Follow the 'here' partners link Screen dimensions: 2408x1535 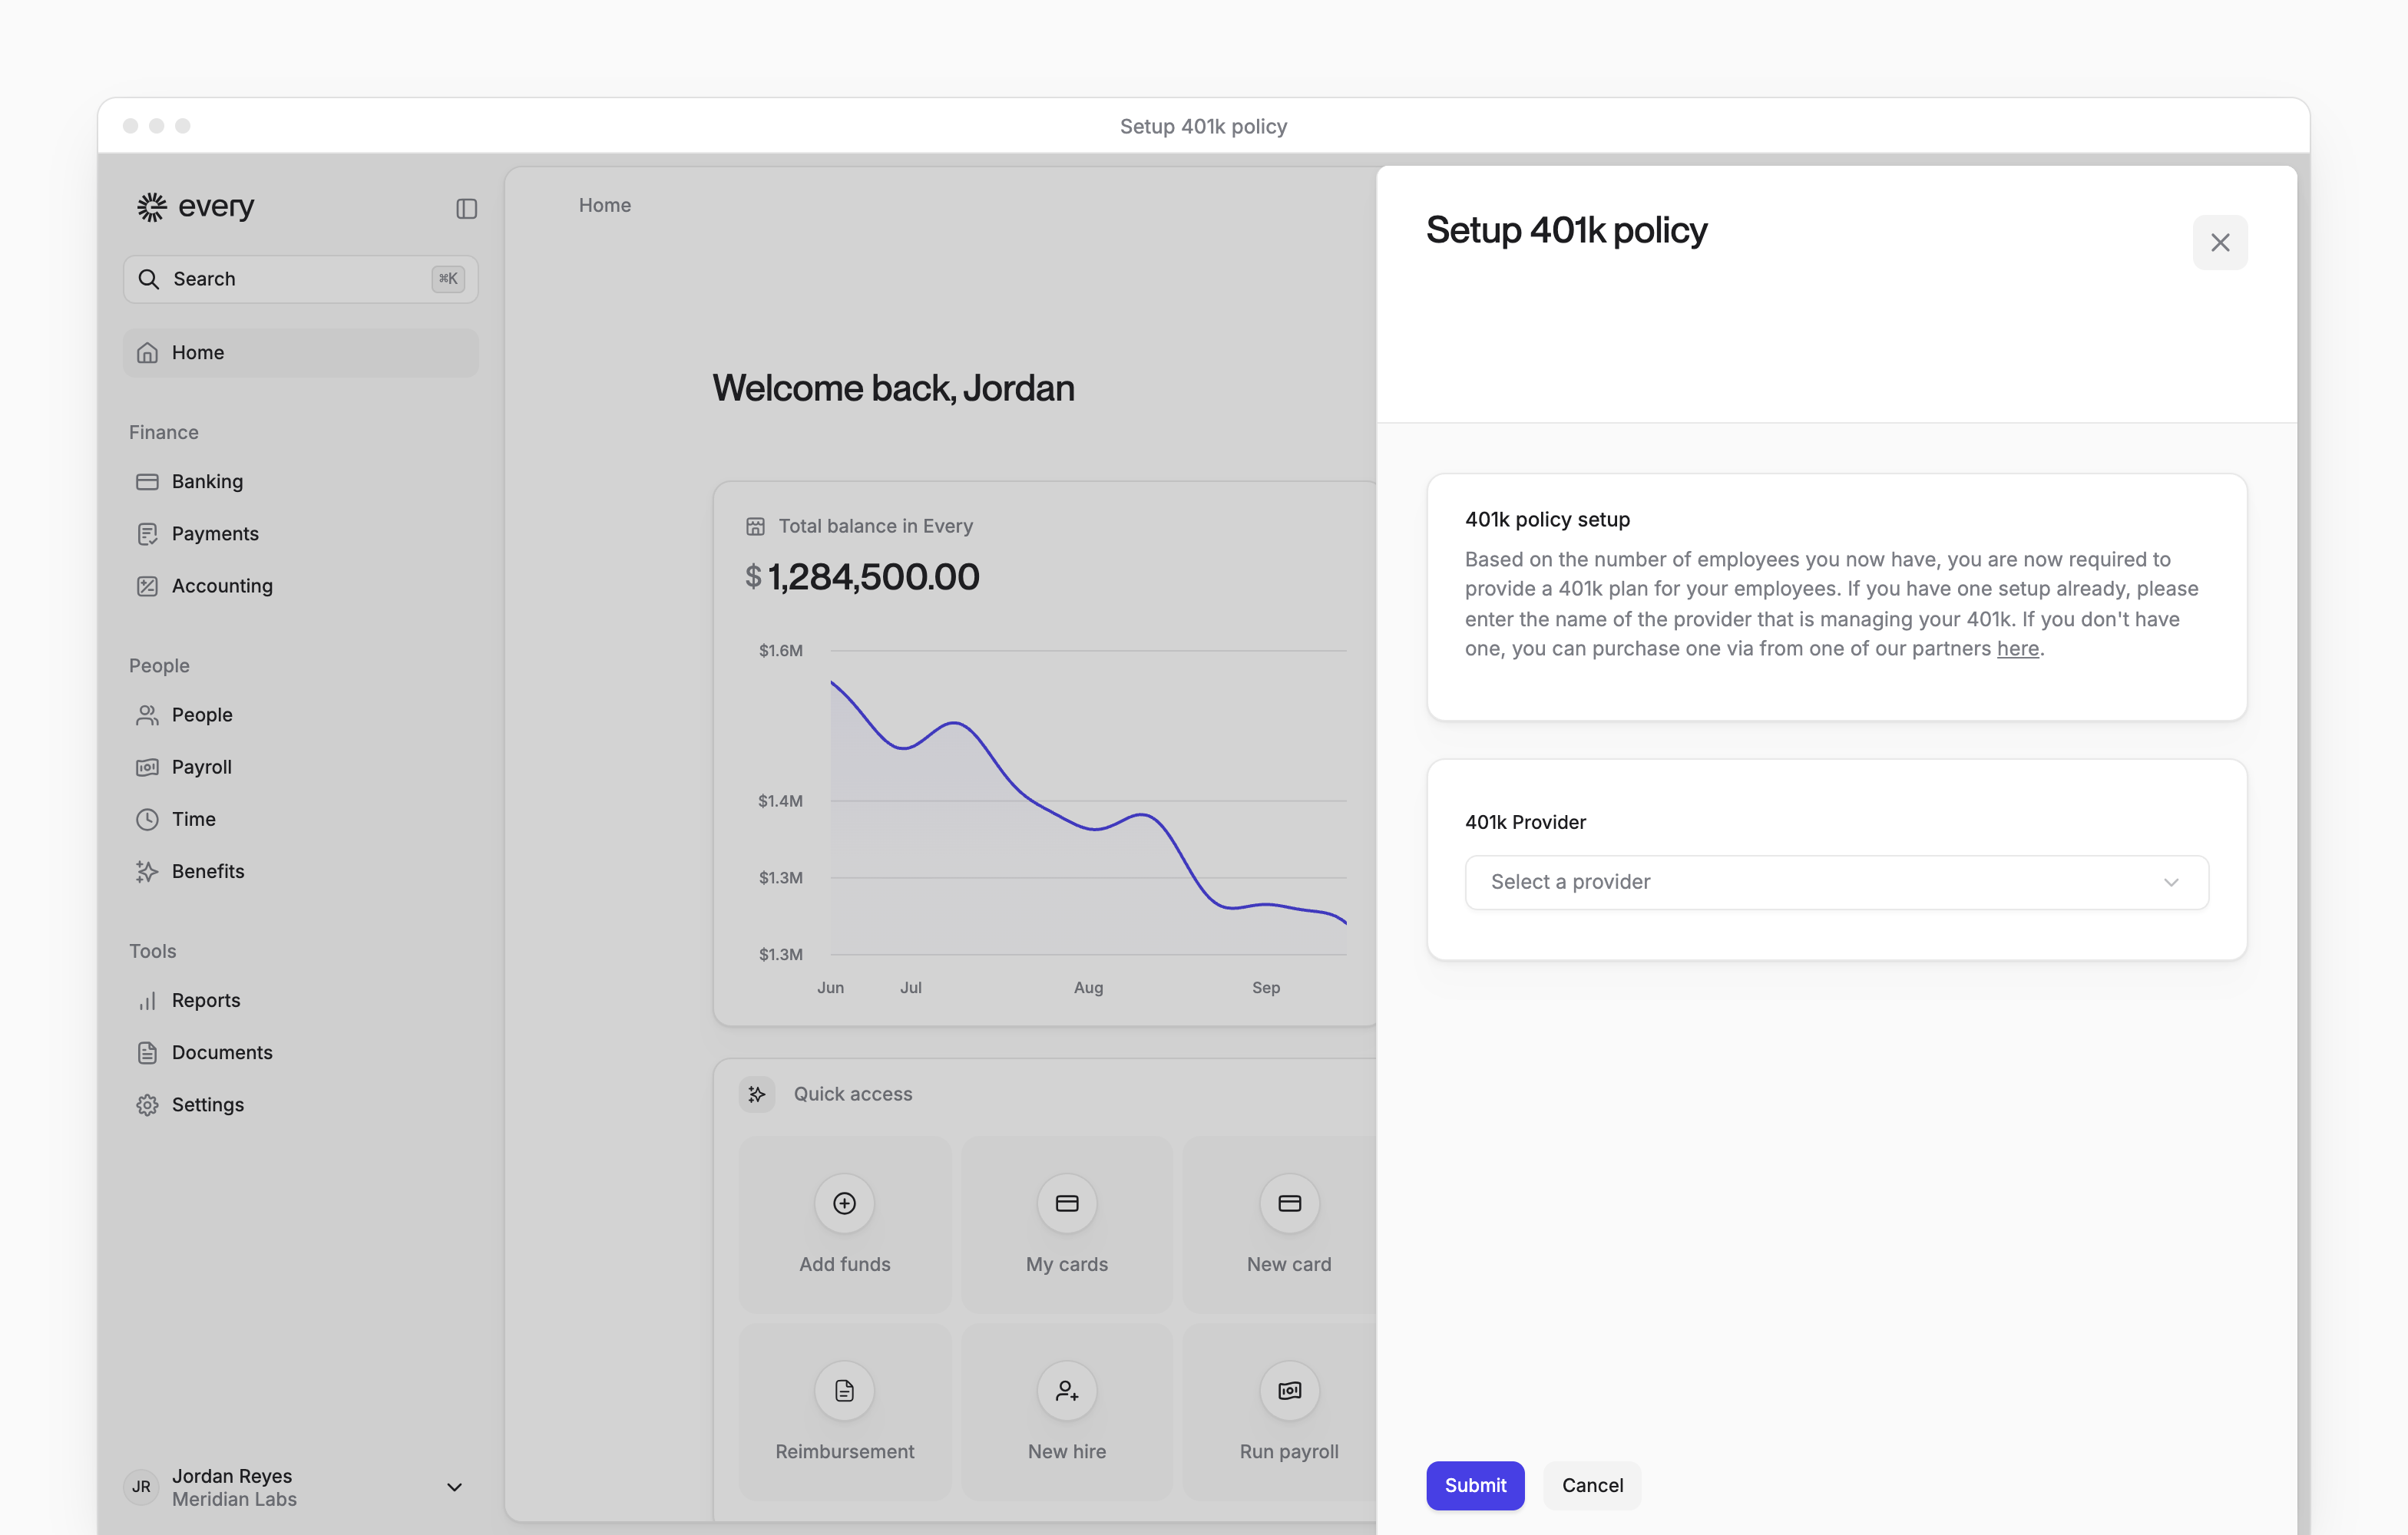2017,649
